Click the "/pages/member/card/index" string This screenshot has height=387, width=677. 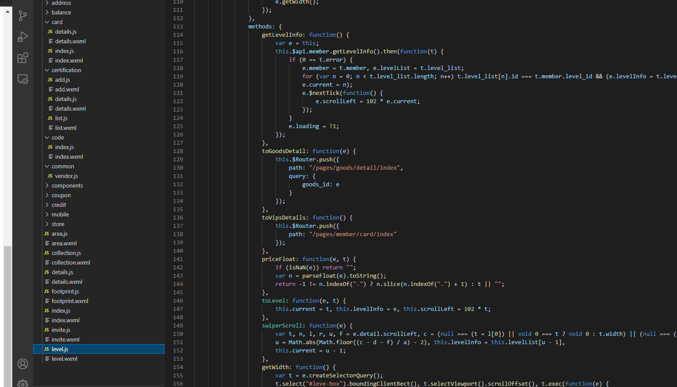pos(353,234)
